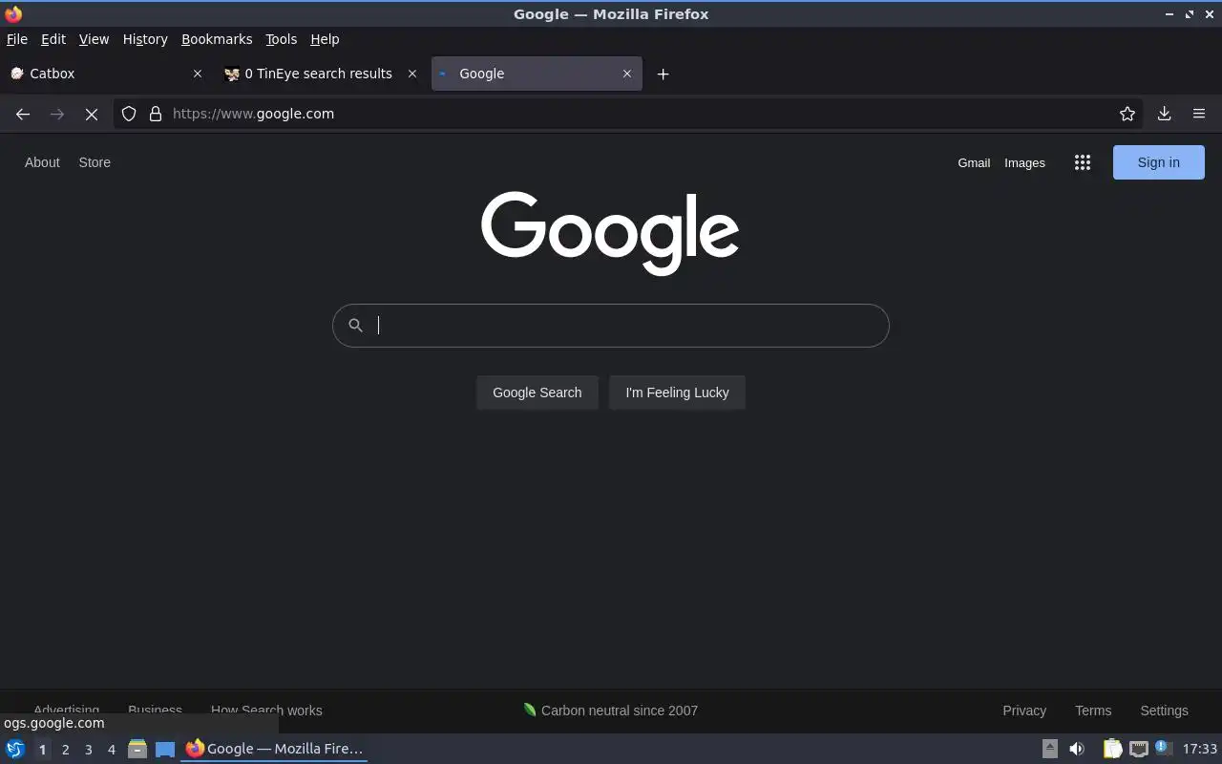Screen dimensions: 1222x764
Task: Open the Terms footer link
Action: pyautogui.click(x=1093, y=711)
